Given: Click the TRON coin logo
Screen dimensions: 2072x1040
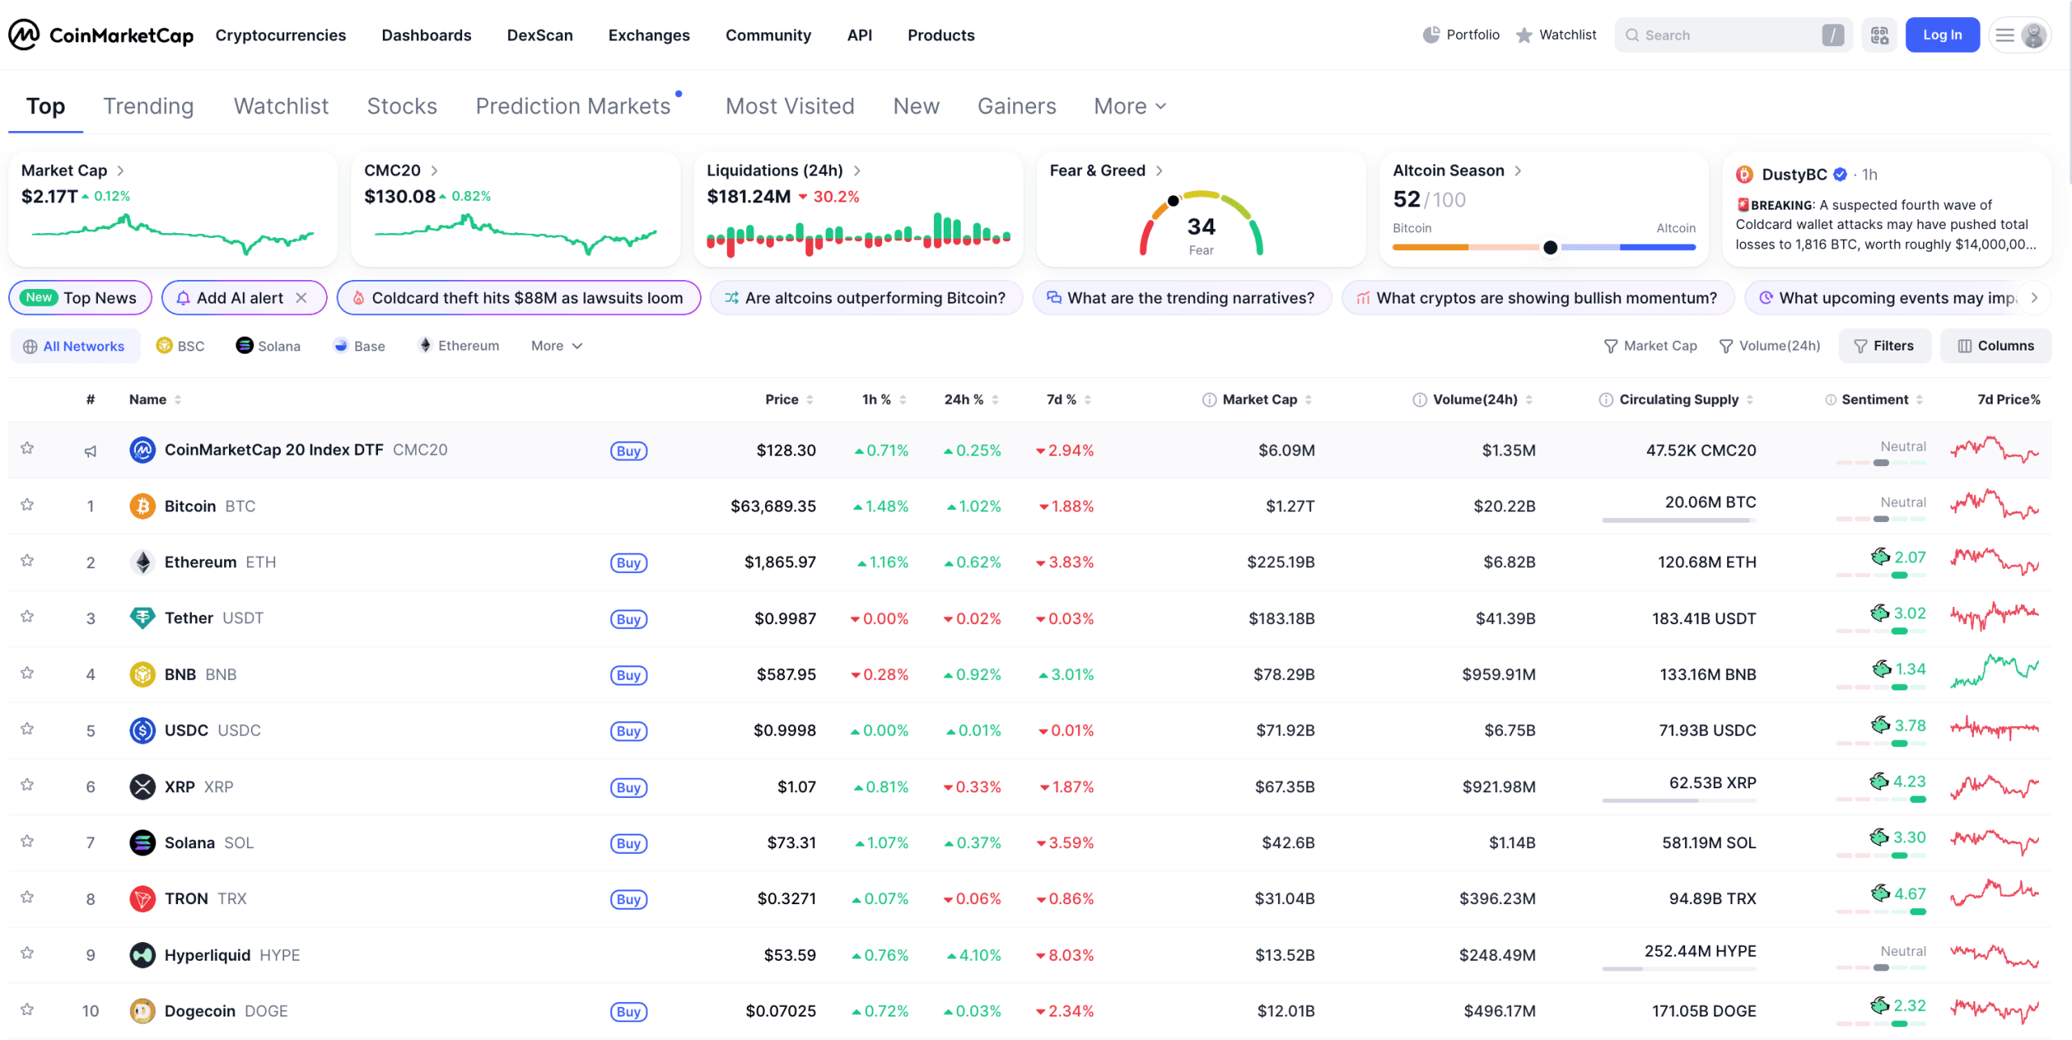Looking at the screenshot, I should click(142, 898).
